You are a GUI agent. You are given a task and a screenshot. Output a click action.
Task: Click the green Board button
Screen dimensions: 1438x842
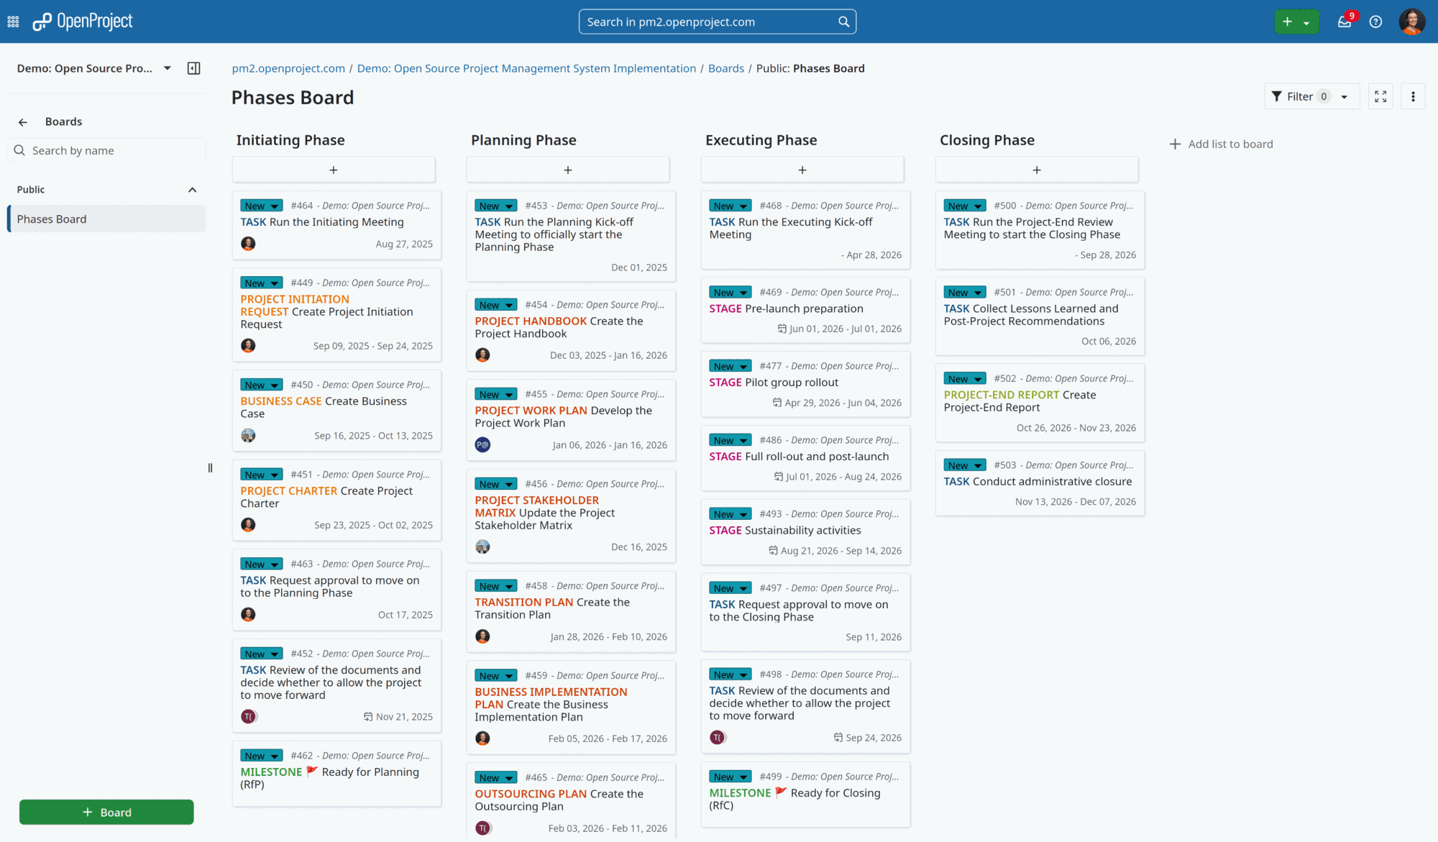106,812
